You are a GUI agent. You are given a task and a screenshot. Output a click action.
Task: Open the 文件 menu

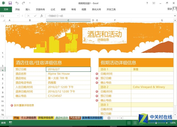coord(6,9)
